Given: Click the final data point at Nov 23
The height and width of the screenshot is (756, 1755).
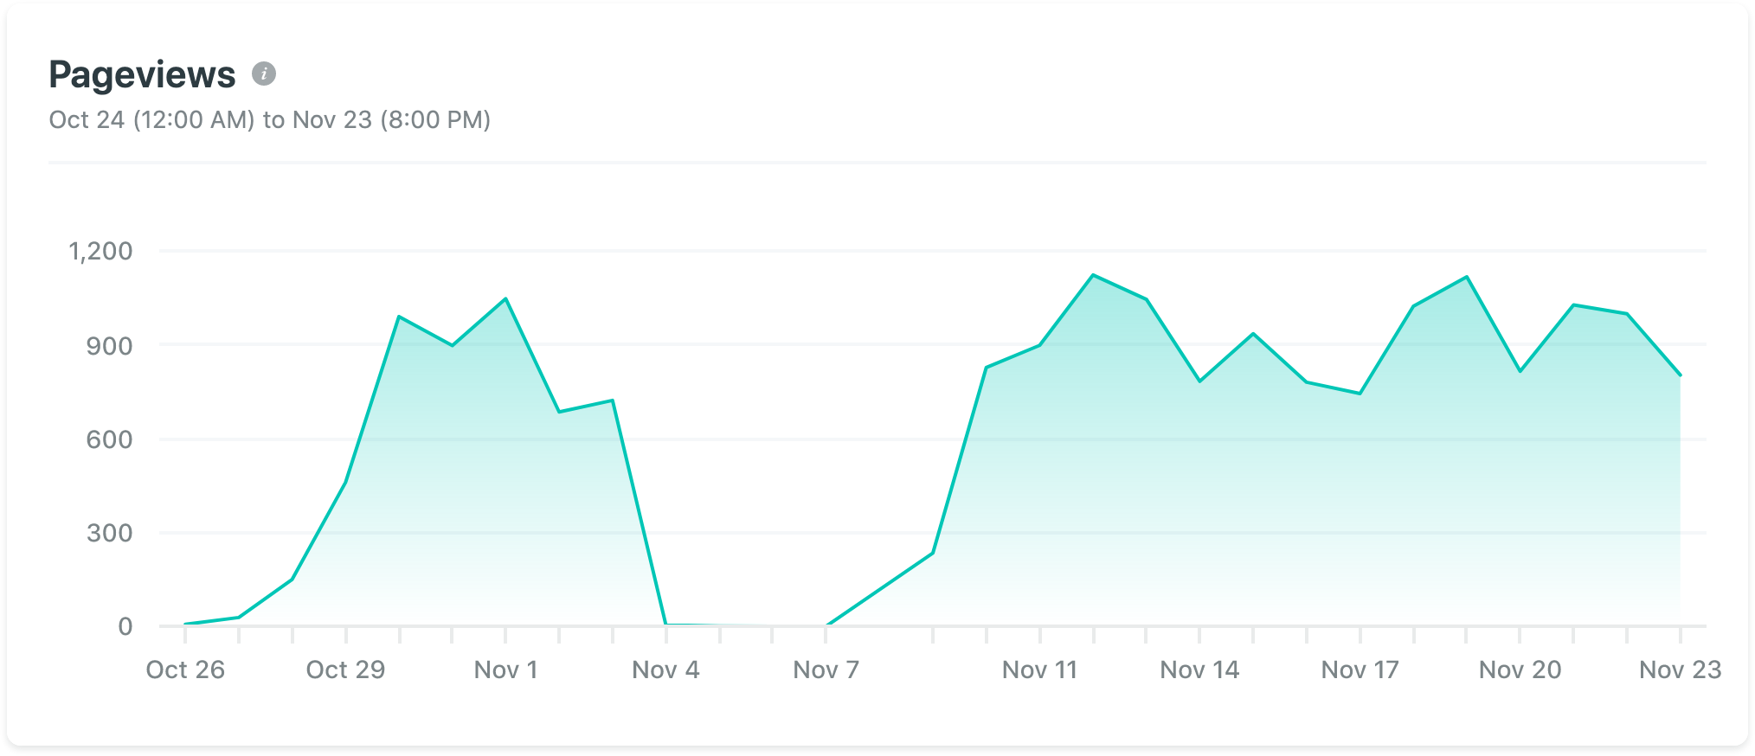Looking at the screenshot, I should coord(1680,375).
